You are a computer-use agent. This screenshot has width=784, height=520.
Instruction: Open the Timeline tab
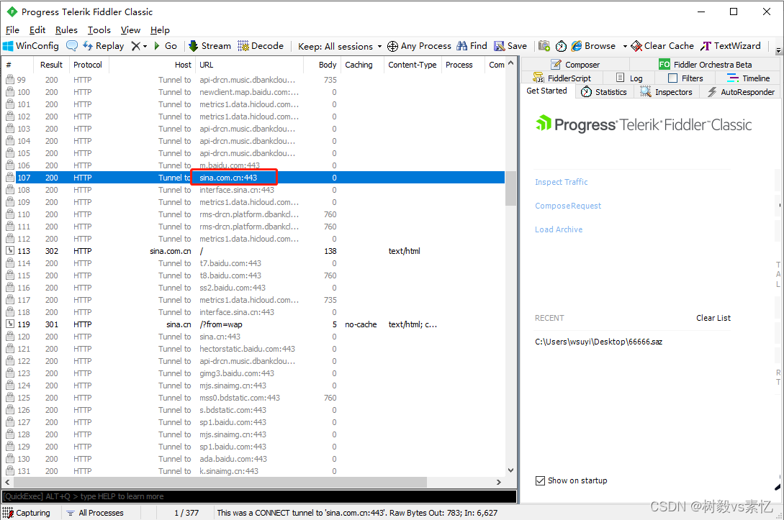point(749,78)
